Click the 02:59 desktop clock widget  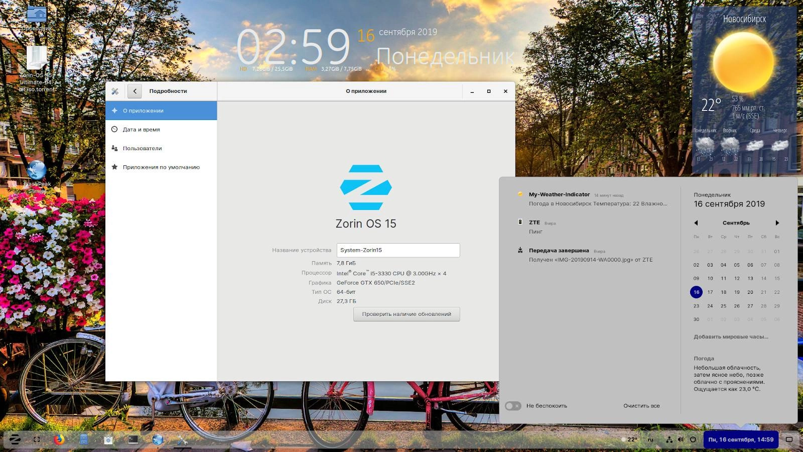tap(293, 47)
